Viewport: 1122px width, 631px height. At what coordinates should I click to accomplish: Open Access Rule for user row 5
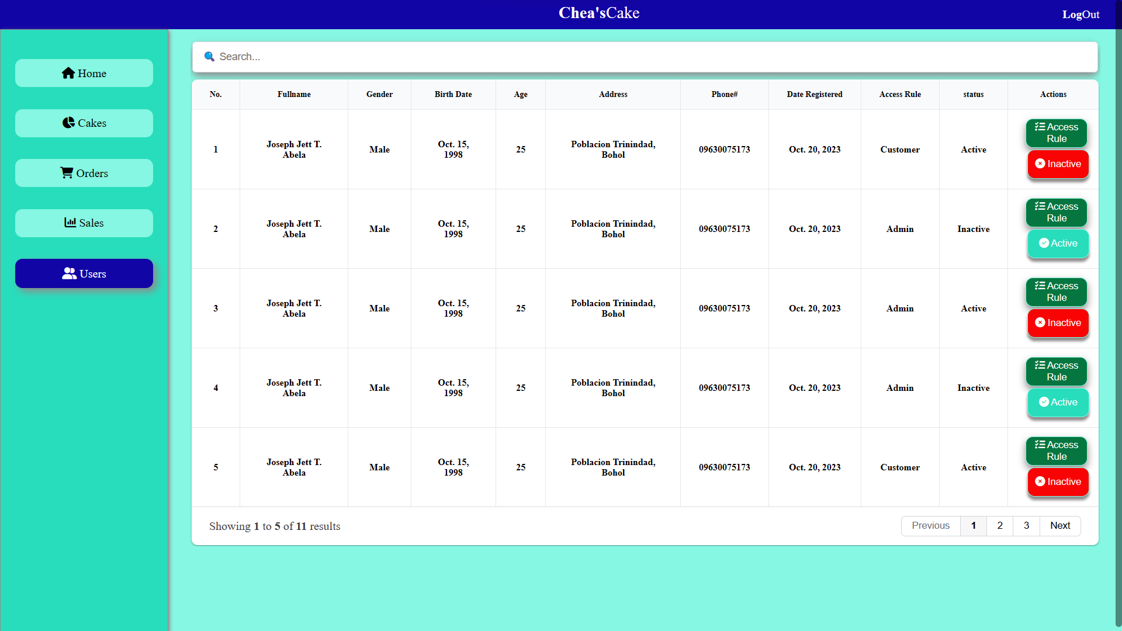tap(1057, 451)
